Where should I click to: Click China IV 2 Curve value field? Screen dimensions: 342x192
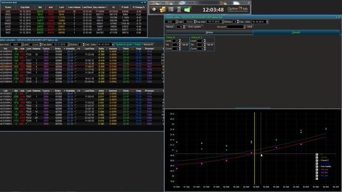[x=200, y=49]
